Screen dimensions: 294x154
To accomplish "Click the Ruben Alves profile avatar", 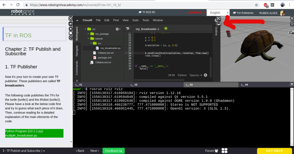I will click(282, 13).
